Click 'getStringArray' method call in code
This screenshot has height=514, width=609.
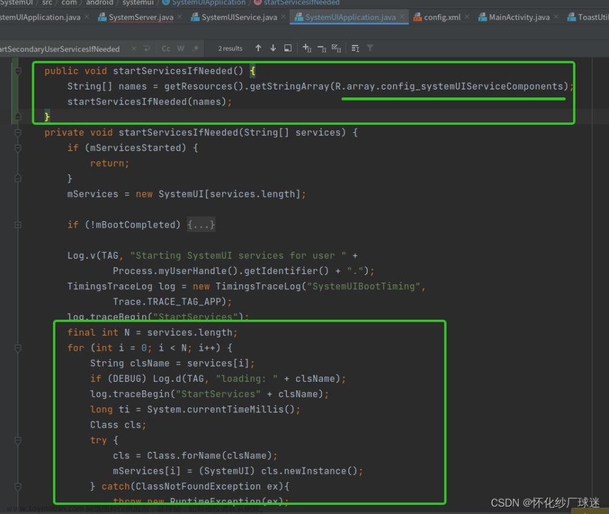click(289, 86)
